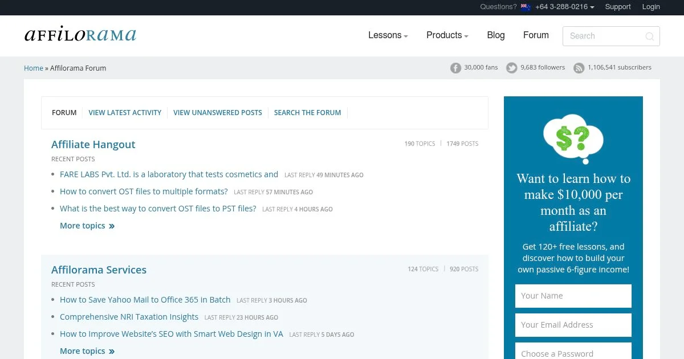Click '920 POSTS' count
This screenshot has height=359, width=684.
(x=464, y=269)
